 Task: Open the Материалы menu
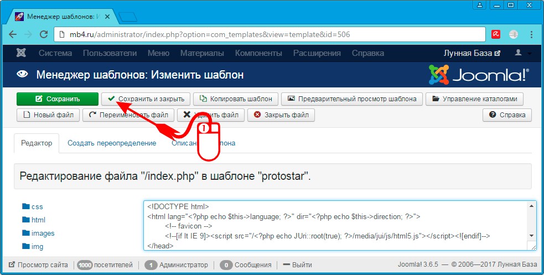(202, 53)
